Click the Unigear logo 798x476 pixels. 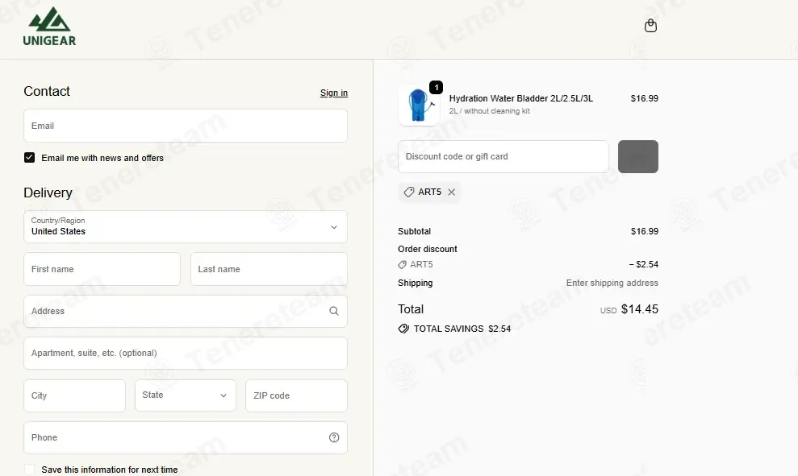pos(49,27)
